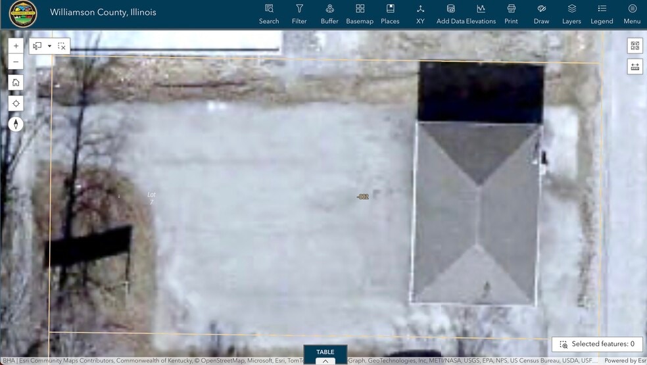Image resolution: width=647 pixels, height=365 pixels.
Task: Click the Print icon
Action: coord(511,14)
